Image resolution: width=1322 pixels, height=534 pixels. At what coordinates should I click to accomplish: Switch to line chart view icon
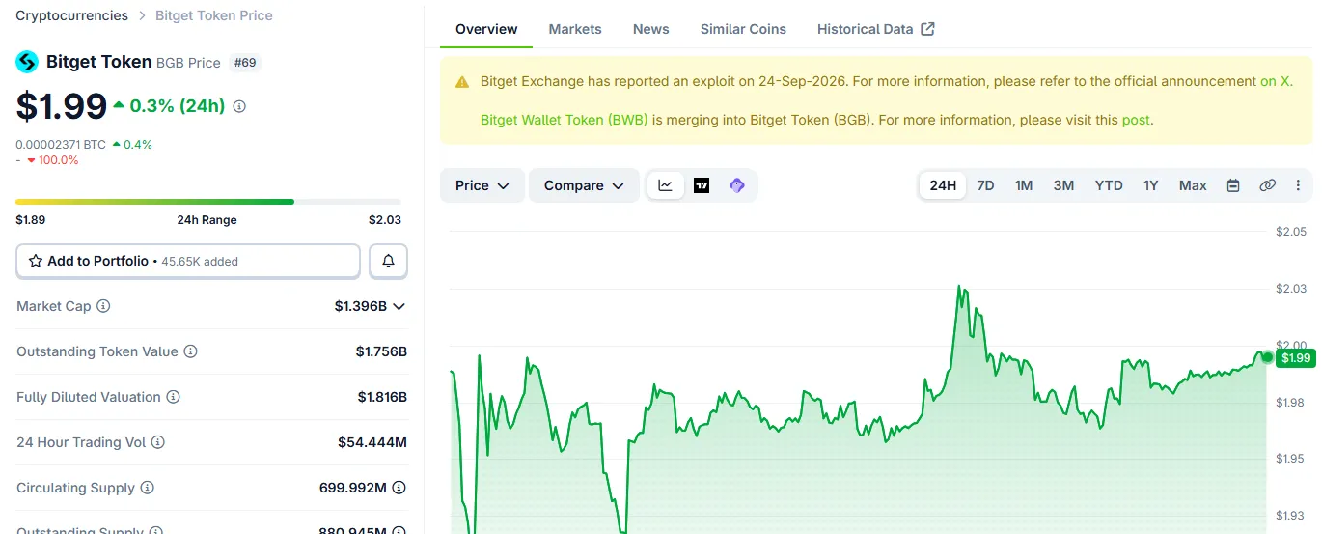(x=666, y=185)
